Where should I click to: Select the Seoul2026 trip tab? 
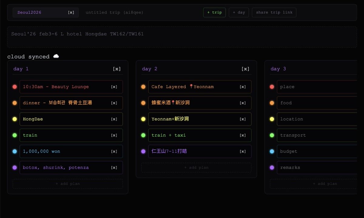(x=45, y=12)
